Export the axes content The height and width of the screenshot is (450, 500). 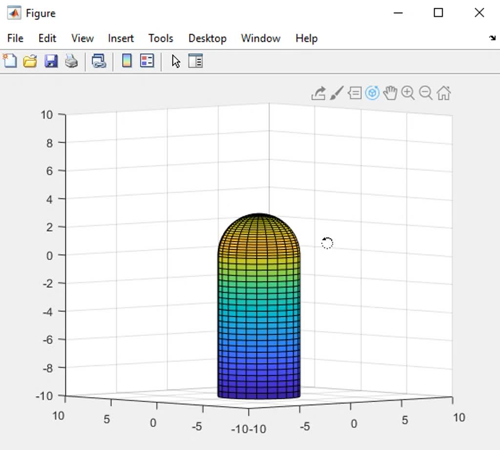coord(317,93)
